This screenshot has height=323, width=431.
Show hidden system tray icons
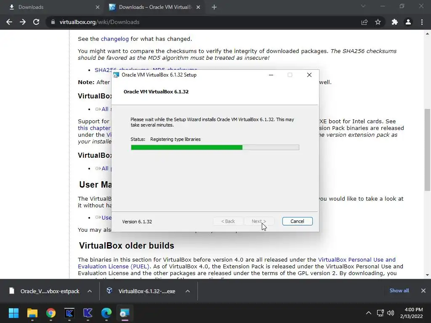pyautogui.click(x=369, y=313)
